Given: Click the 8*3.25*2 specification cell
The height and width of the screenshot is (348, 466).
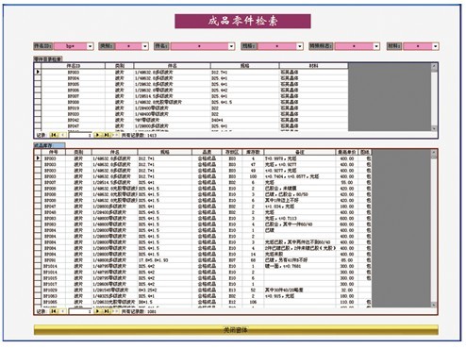Looking at the screenshot, I should [x=165, y=290].
